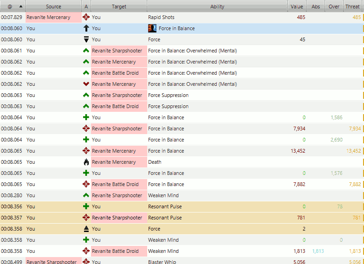Click the 2,690 overheal value
The height and width of the screenshot is (264, 364).
point(337,140)
